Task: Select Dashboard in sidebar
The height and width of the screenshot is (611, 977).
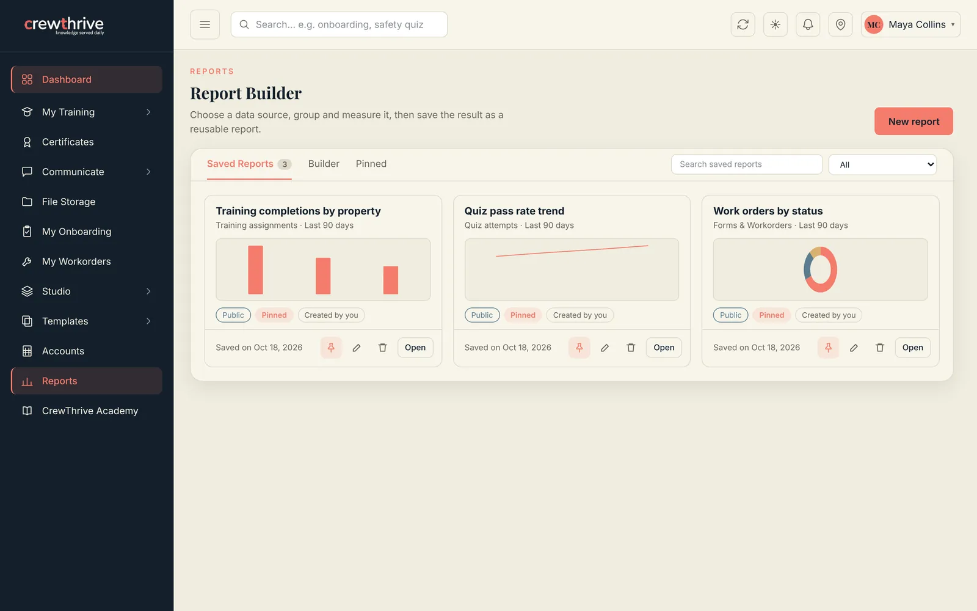Action: (x=87, y=79)
